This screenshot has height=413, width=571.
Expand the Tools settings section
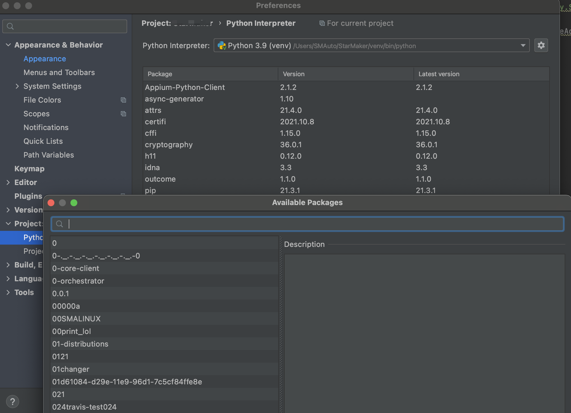pos(8,292)
